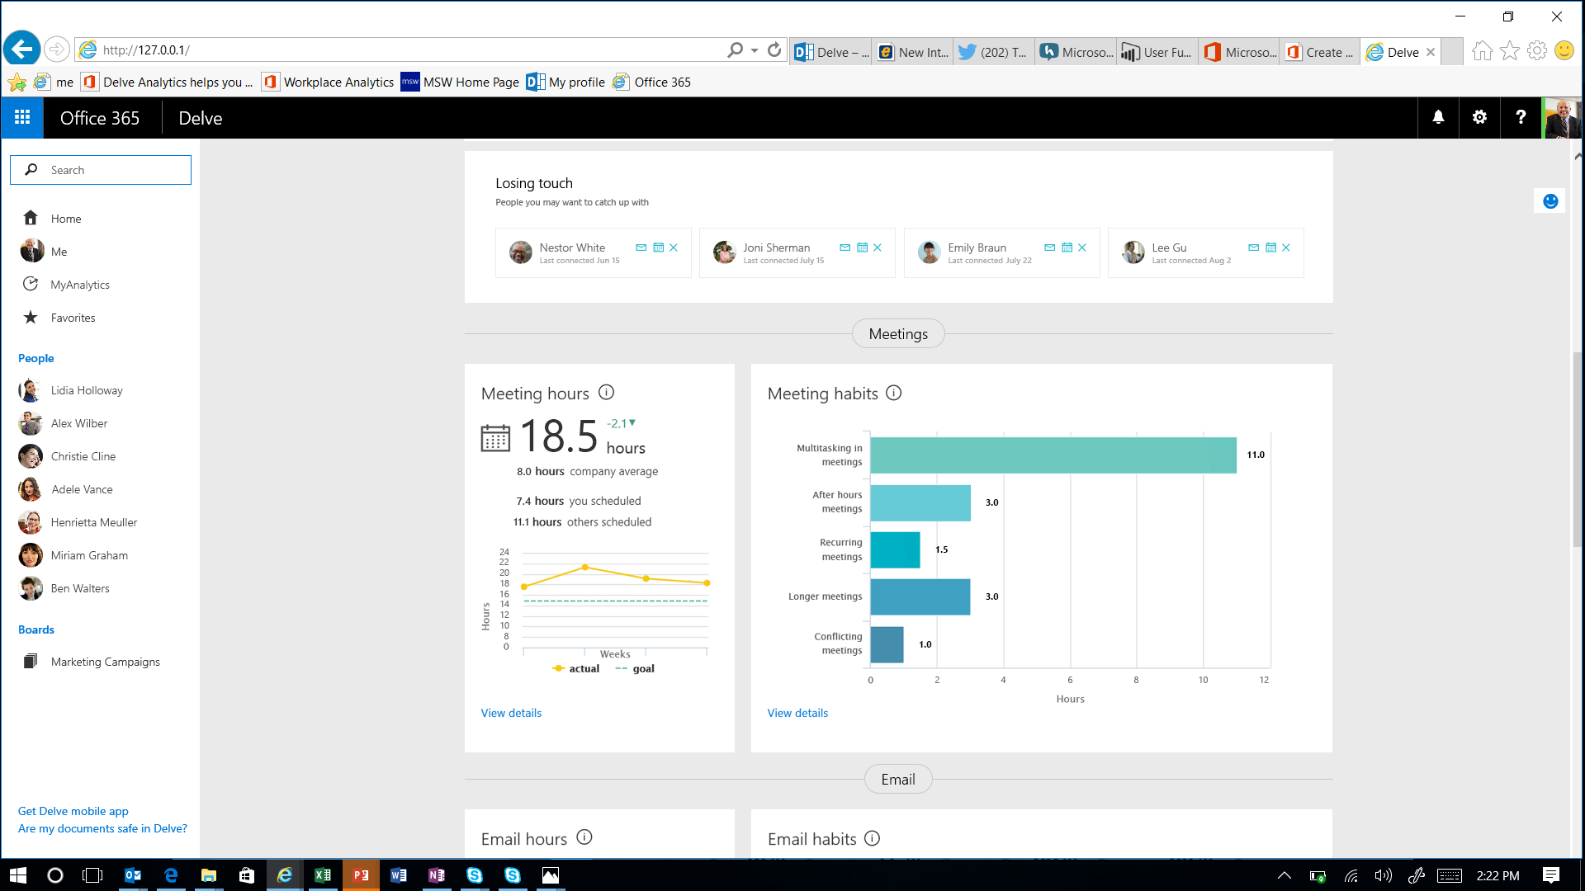
Task: Open MyAnalytics in the left navigation
Action: [79, 285]
